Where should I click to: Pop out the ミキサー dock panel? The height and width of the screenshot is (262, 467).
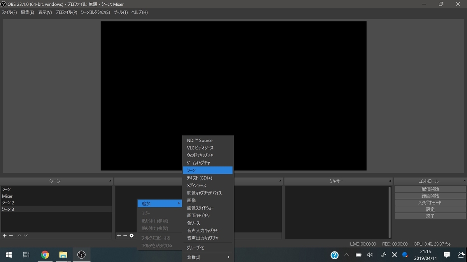(x=390, y=181)
